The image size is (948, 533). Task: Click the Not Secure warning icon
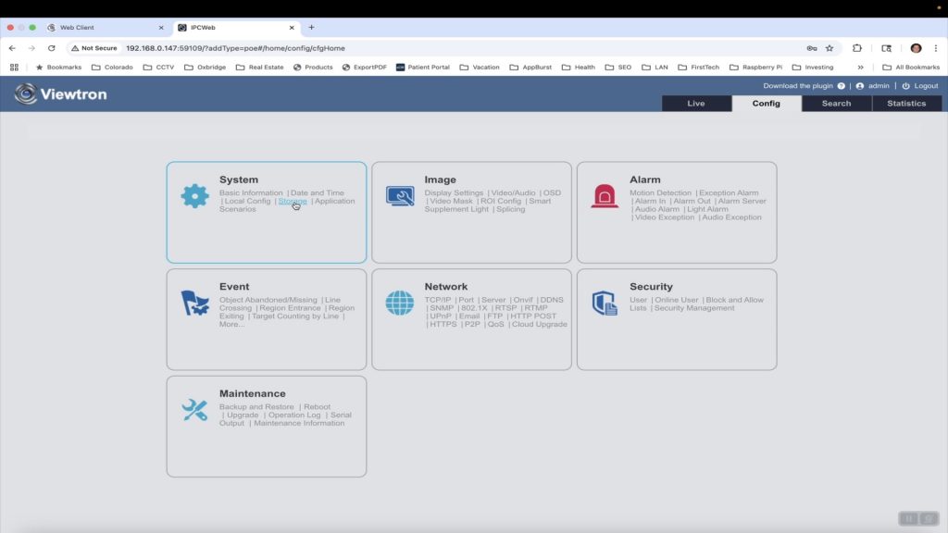(x=75, y=48)
